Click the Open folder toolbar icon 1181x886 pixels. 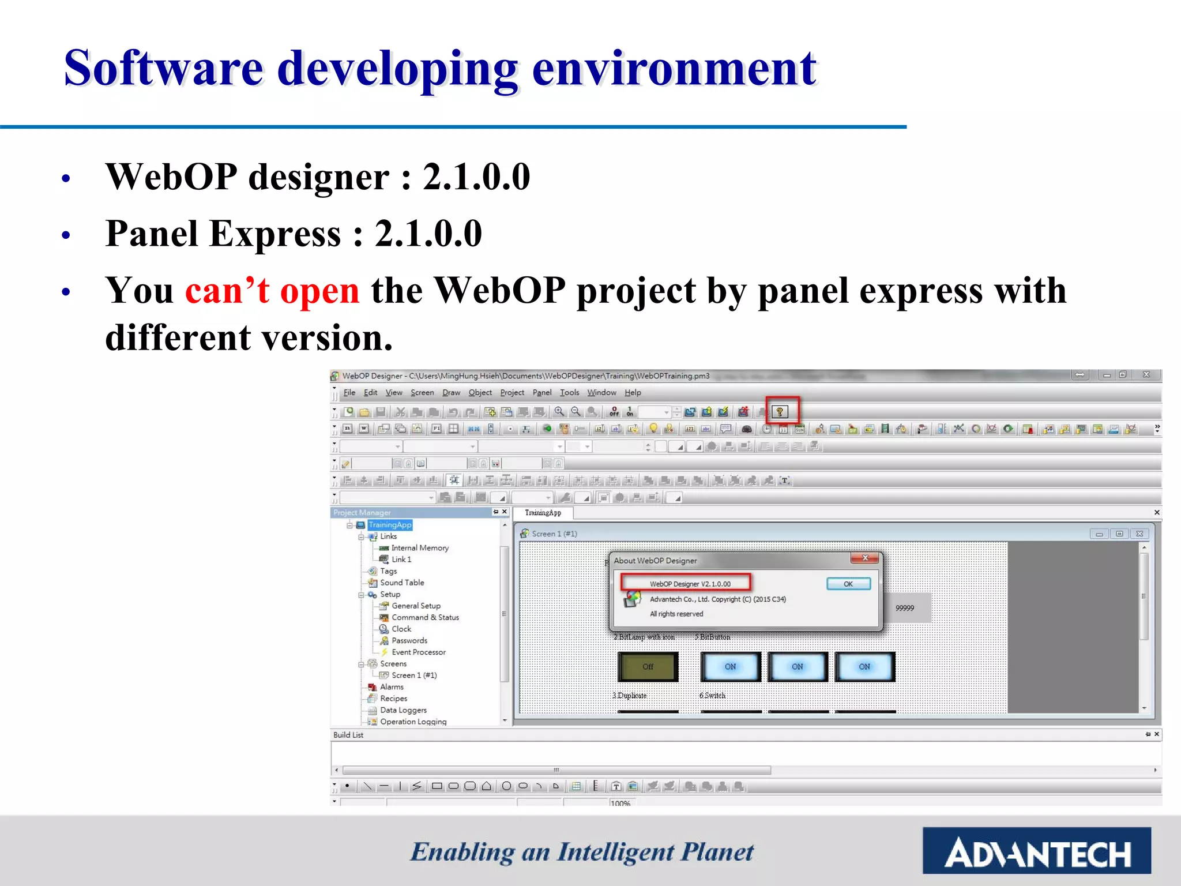coord(364,412)
